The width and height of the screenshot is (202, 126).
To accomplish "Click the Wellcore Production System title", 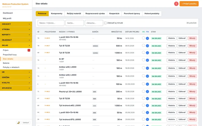I will (15, 4).
